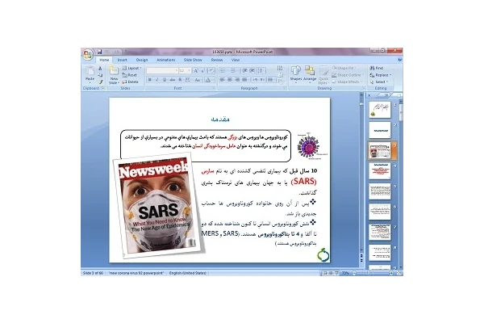Open the Columns button
This screenshot has width=484, height=323.
tap(271, 80)
